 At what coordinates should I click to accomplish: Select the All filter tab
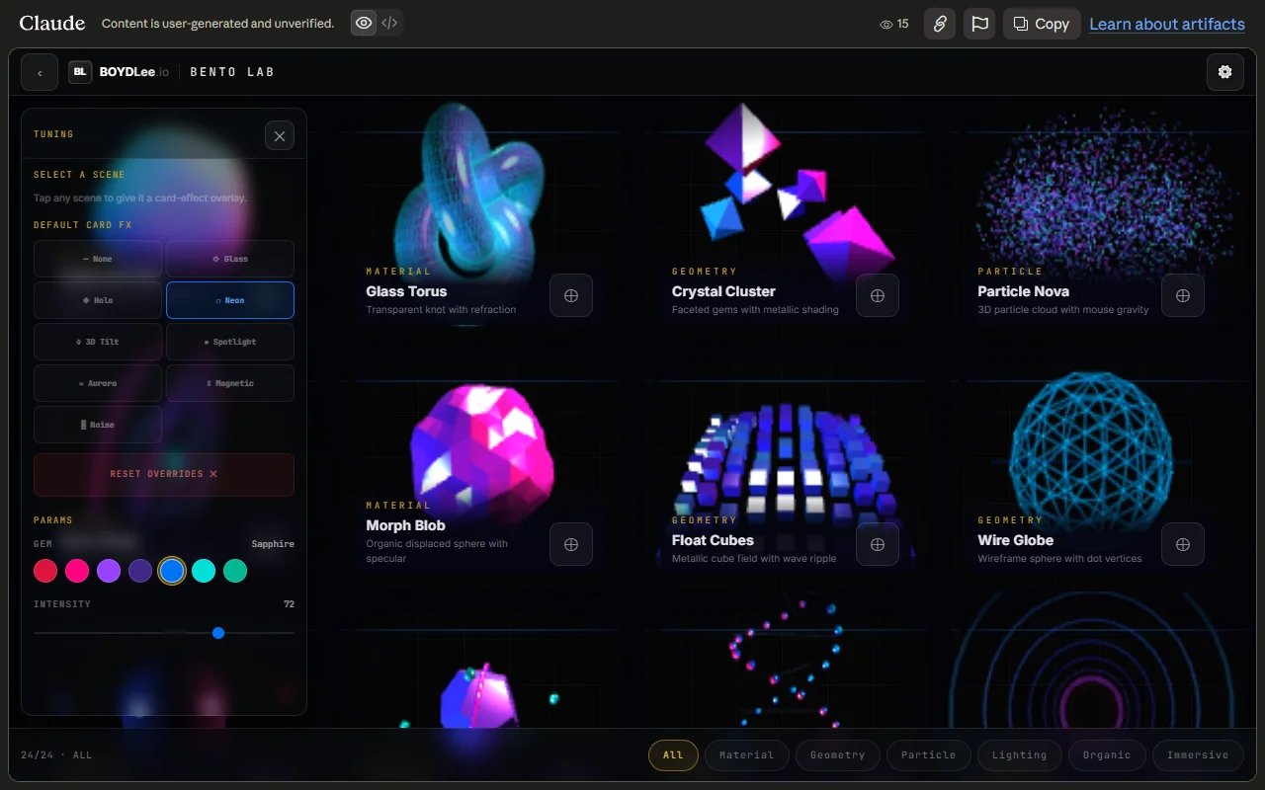[x=673, y=755]
